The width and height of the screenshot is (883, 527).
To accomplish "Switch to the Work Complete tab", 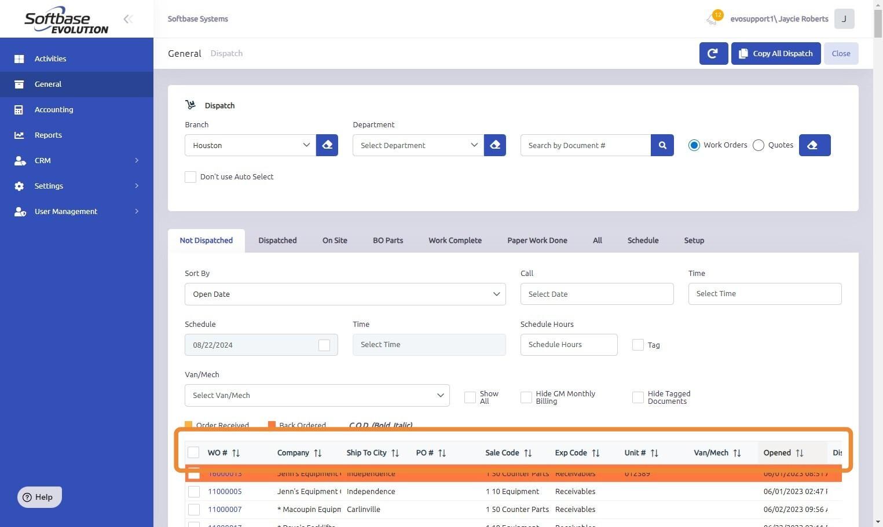I will pos(455,241).
